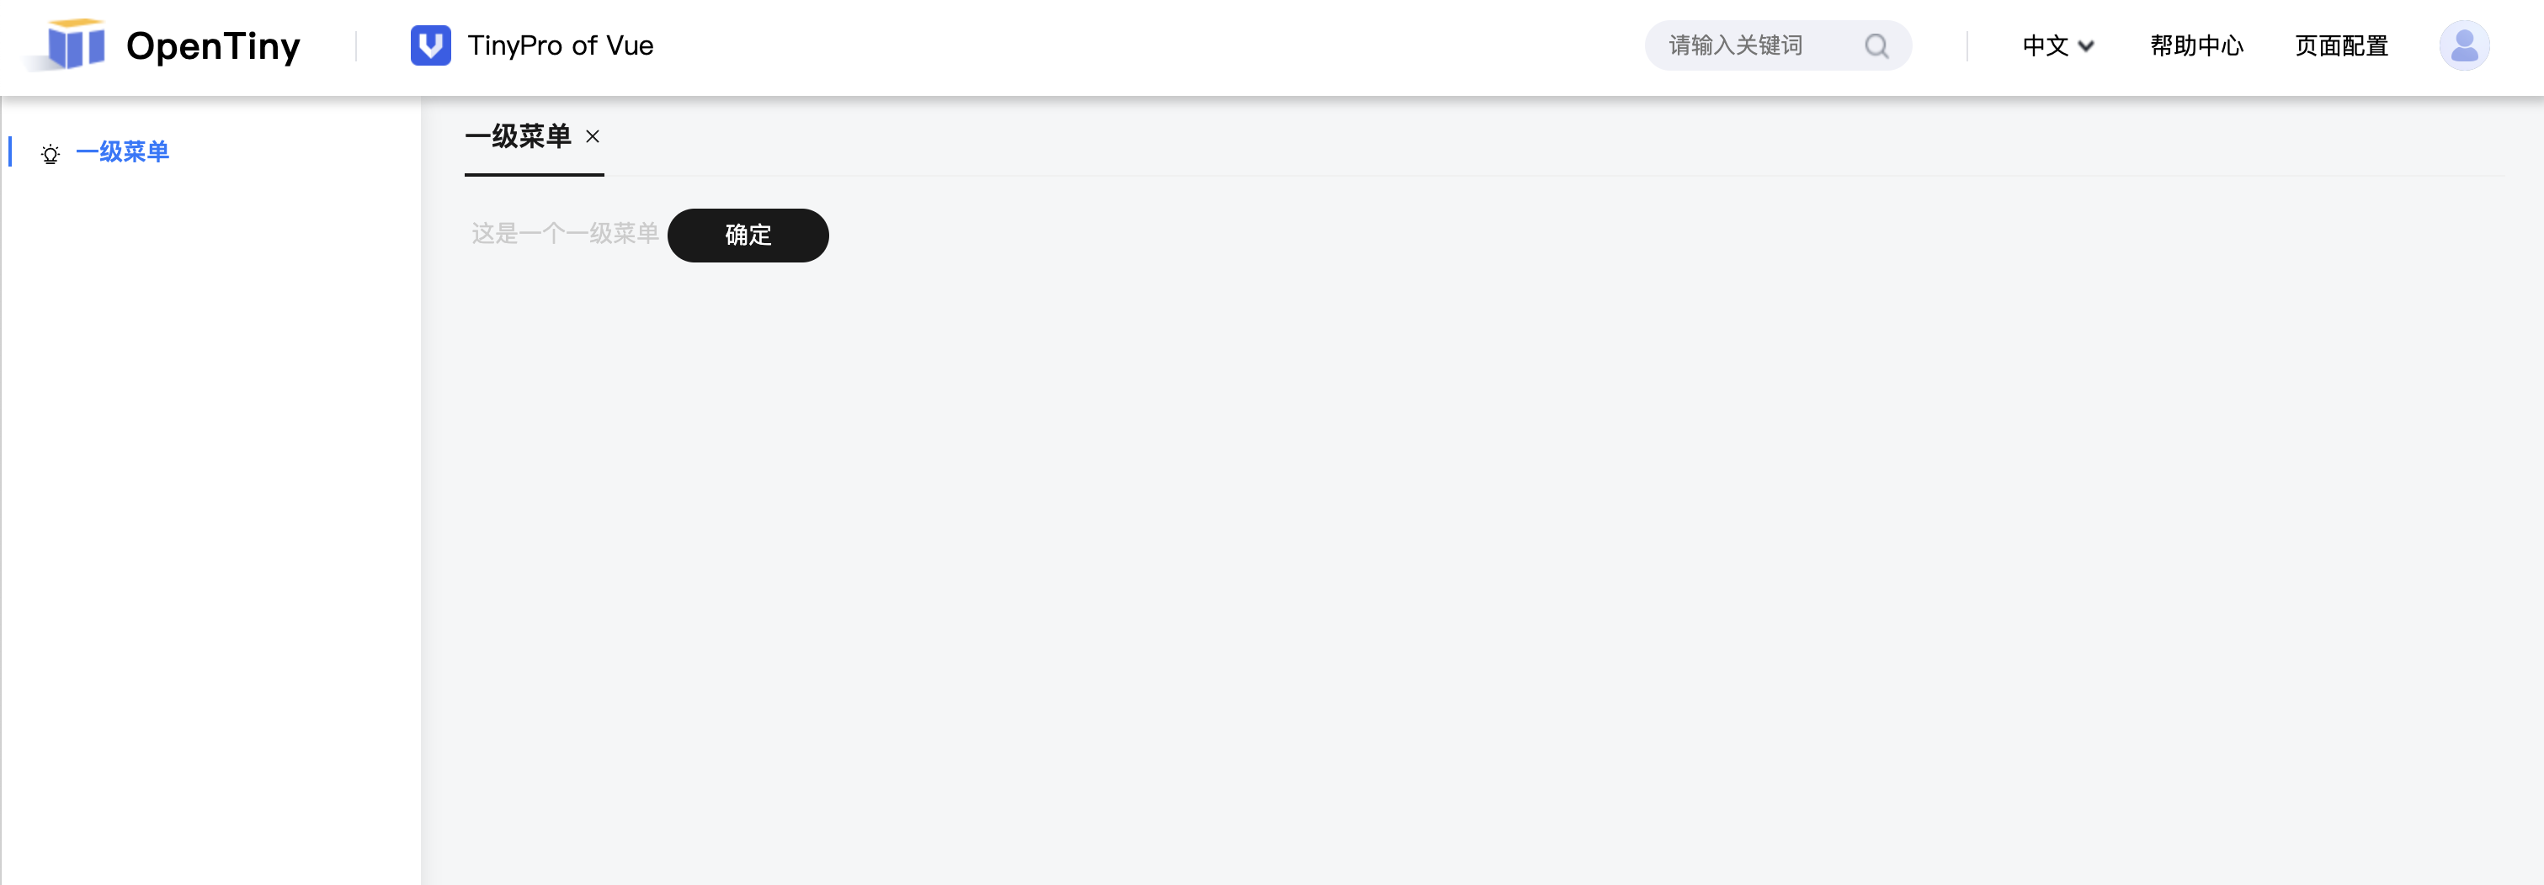This screenshot has width=2544, height=885.
Task: Select 一级菜单 in the left sidebar
Action: (x=122, y=152)
